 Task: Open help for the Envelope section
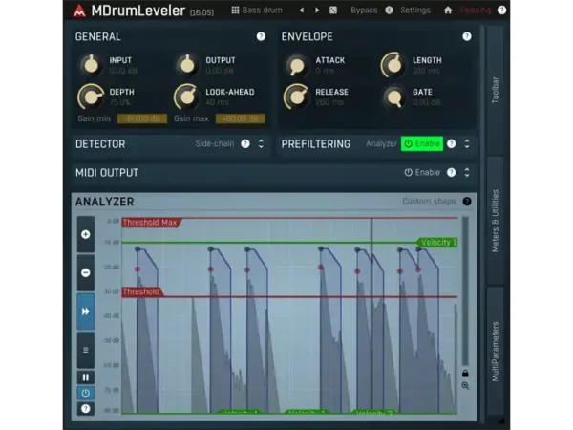tap(467, 36)
